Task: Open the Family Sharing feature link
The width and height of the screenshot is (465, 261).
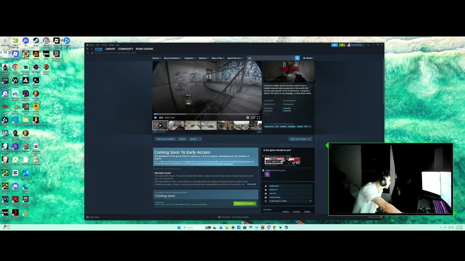Action: tap(275, 197)
